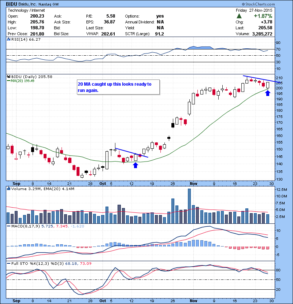
Task: Open the StockCharts.com copyright link
Action: click(x=258, y=4)
